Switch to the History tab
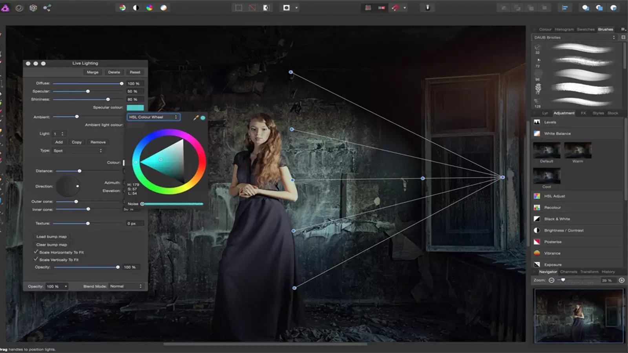This screenshot has width=628, height=353. [x=608, y=272]
